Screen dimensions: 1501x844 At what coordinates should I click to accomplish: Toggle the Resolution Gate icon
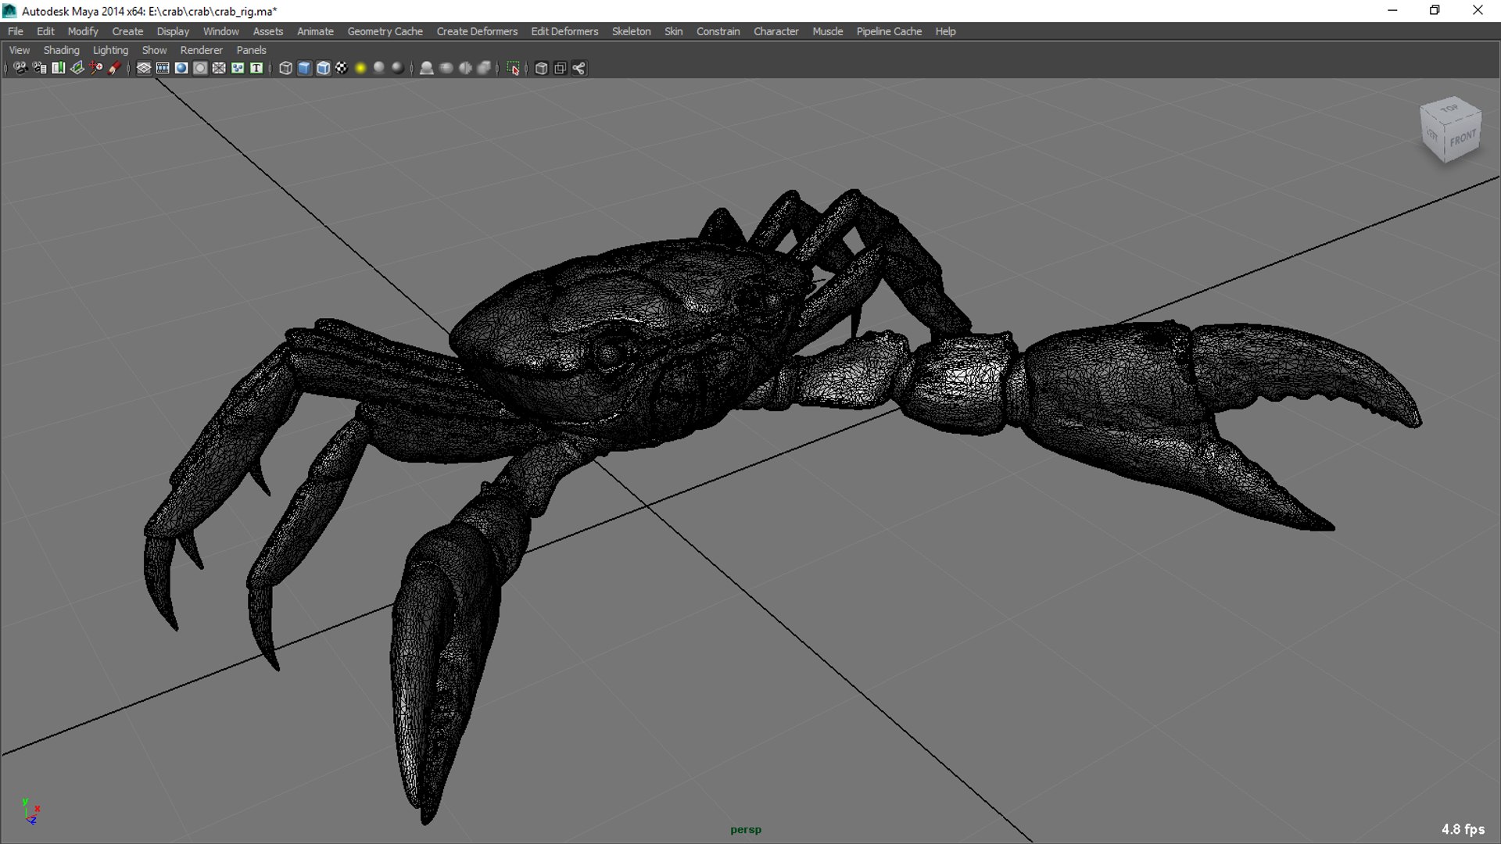pos(181,68)
